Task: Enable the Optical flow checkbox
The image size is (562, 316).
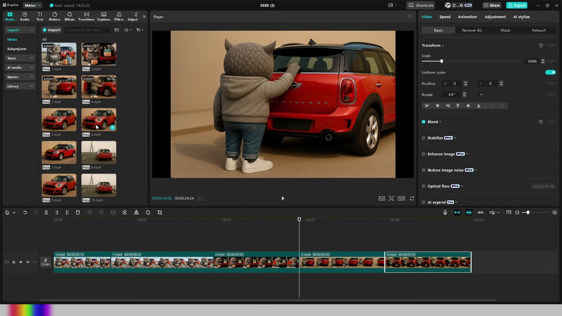Action: click(x=424, y=186)
